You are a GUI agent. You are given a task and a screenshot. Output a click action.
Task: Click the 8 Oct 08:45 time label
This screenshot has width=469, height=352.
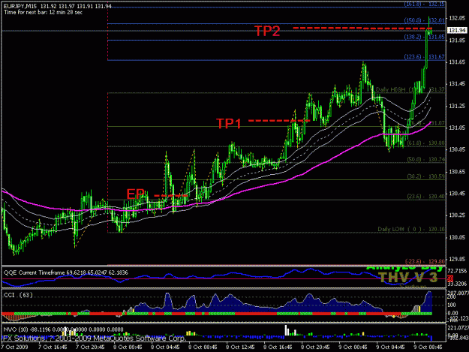(203, 347)
